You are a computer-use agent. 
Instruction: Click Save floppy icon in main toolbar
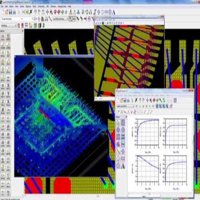pos(10,12)
